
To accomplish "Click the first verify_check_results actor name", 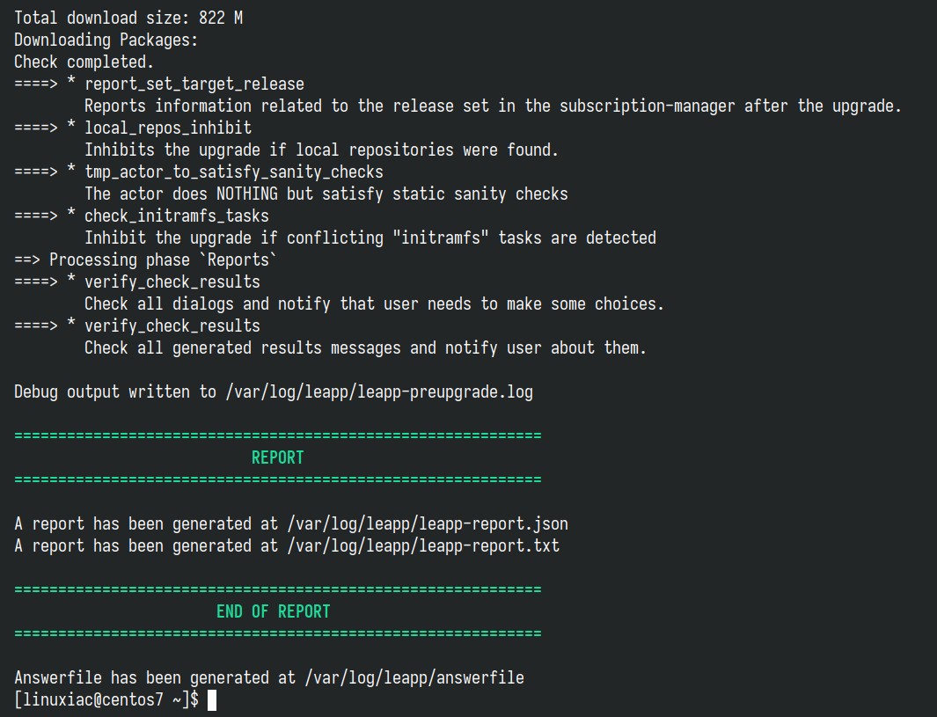I will [x=172, y=282].
